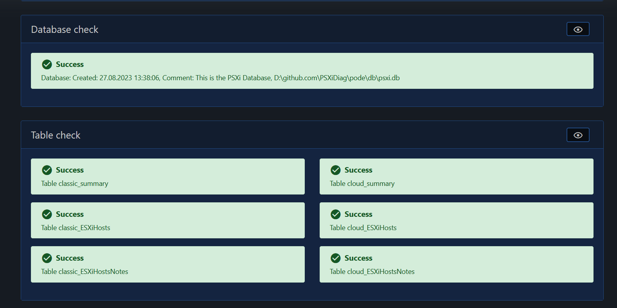Click checkmark icon for Table classic_ESXiHostsNotes
Screen dimensions: 617x308
coord(47,258)
